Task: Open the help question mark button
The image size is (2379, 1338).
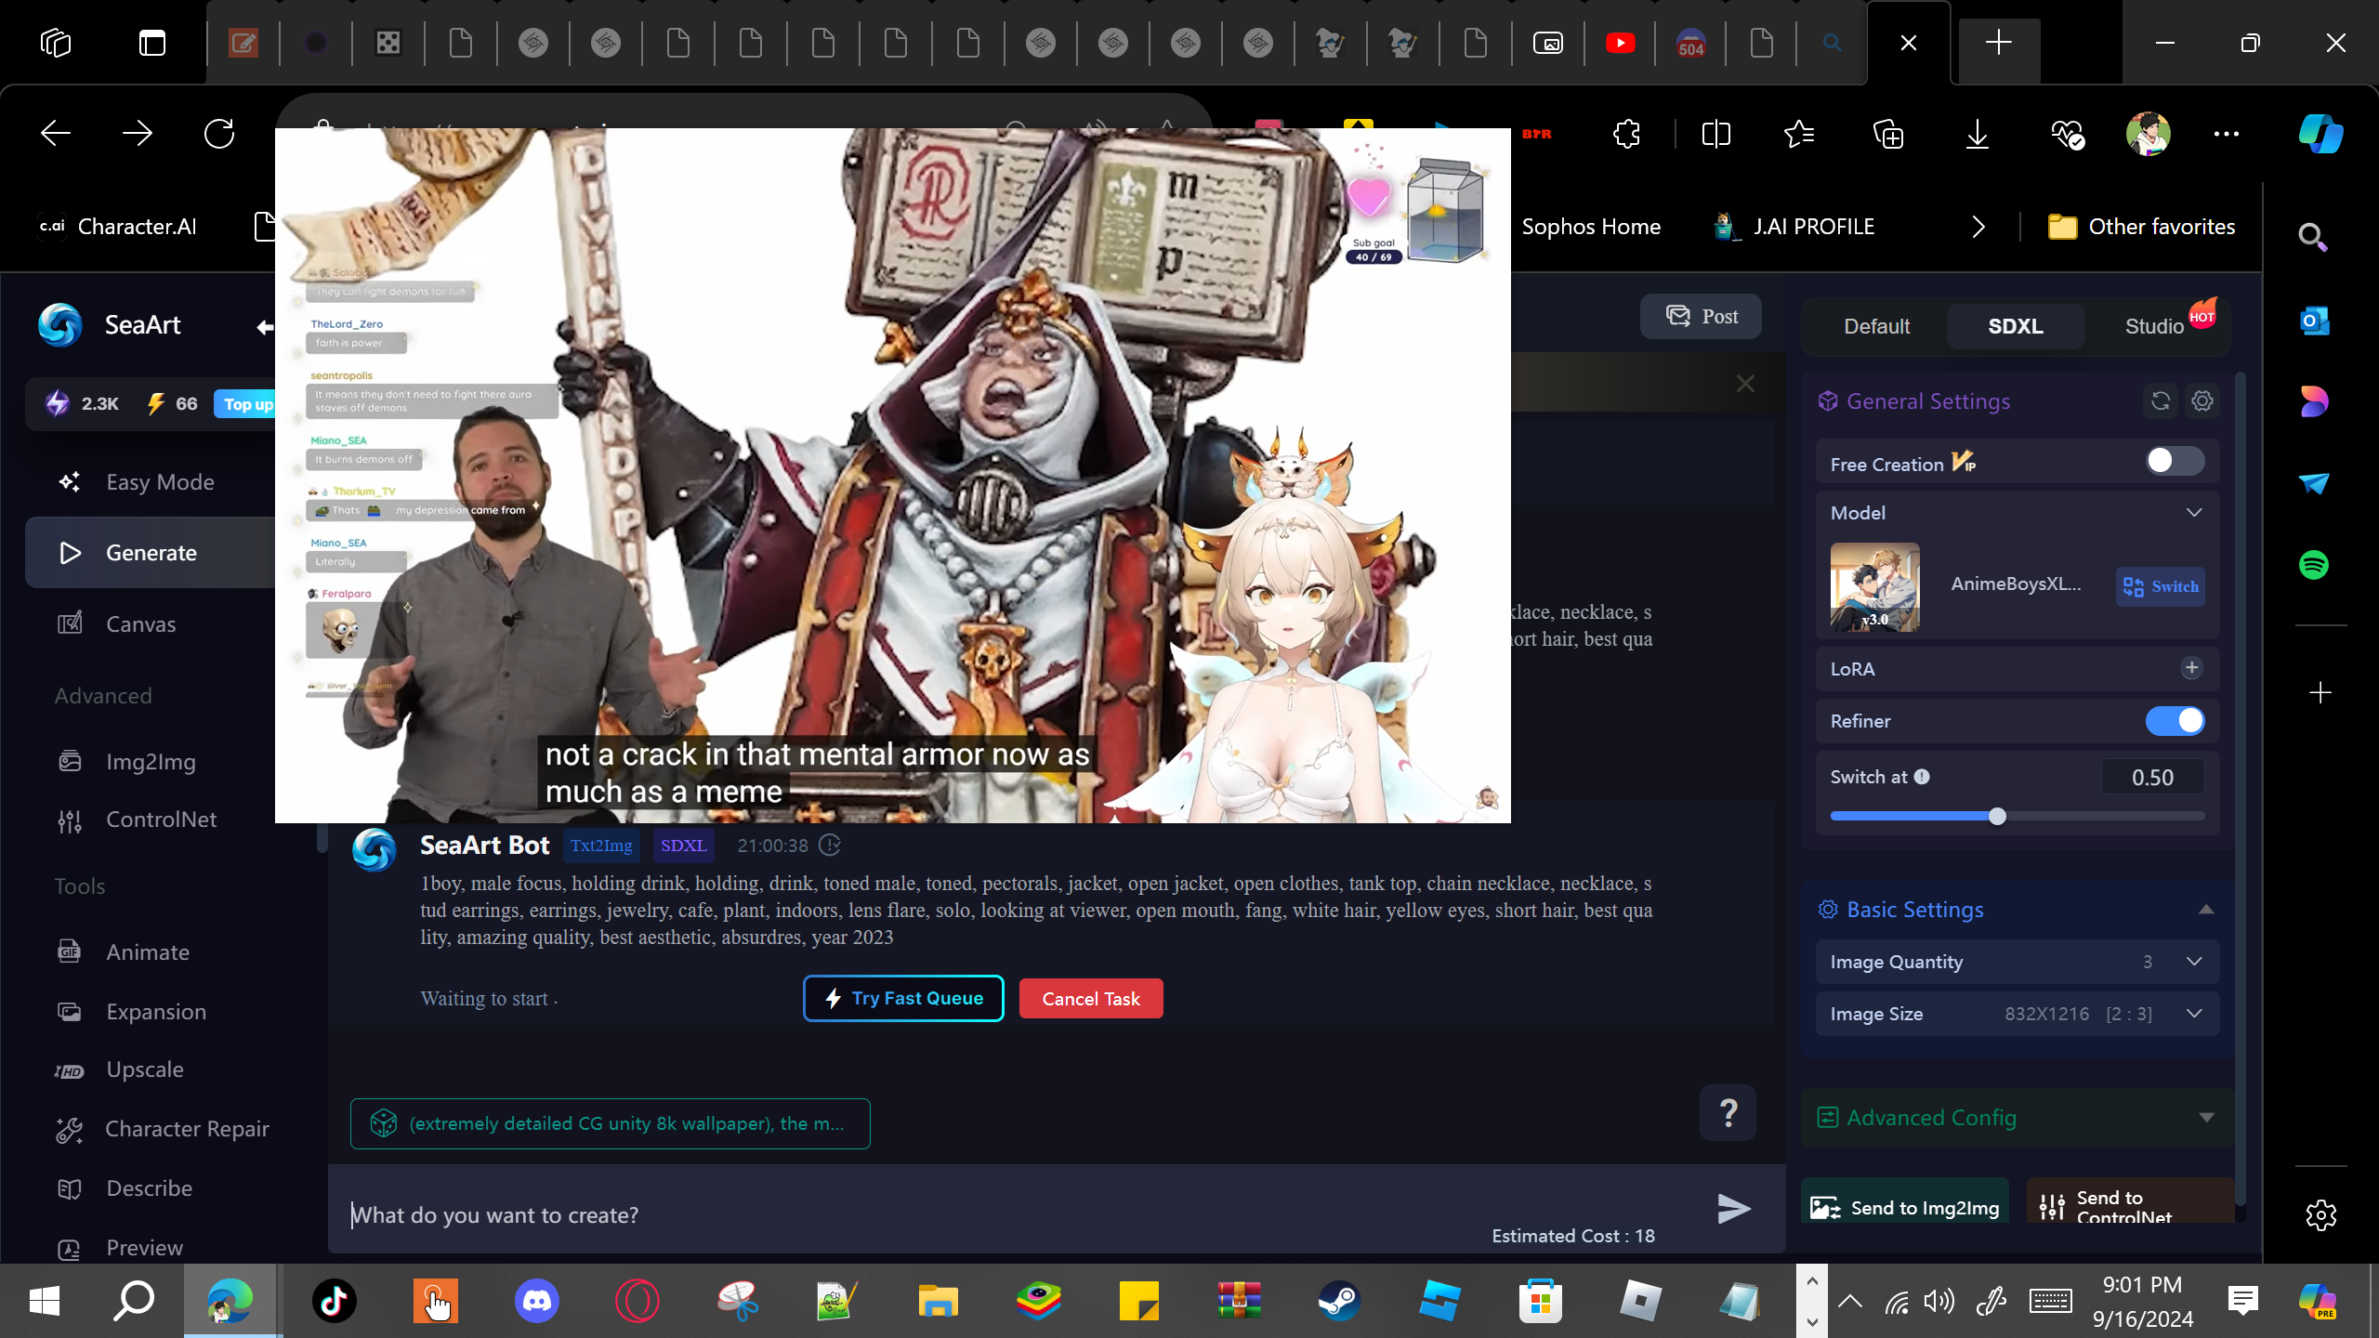Action: pyautogui.click(x=1728, y=1112)
